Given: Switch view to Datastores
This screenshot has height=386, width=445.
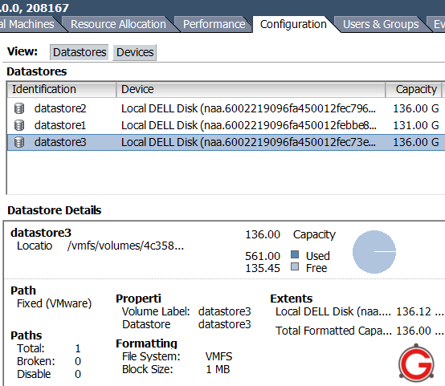Looking at the screenshot, I should click(x=80, y=52).
